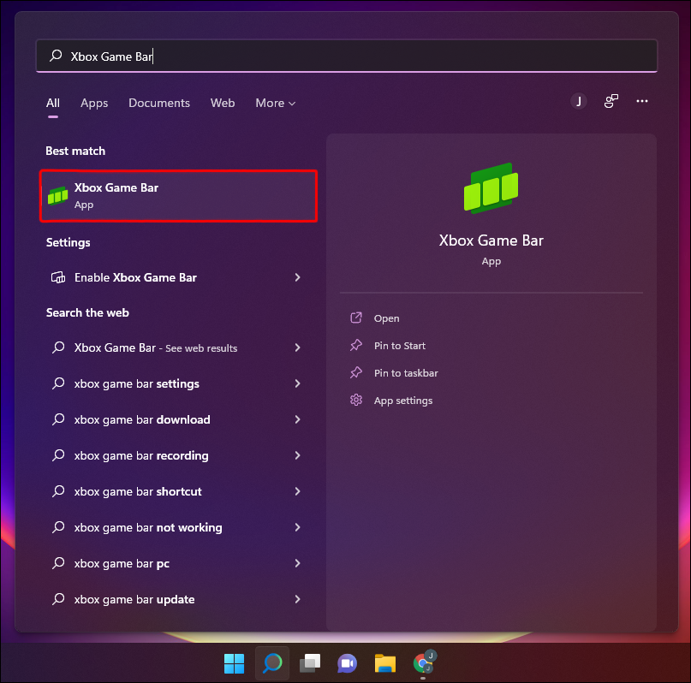Click search icon beside xbox game bar pc
The height and width of the screenshot is (683, 691).
coord(58,563)
